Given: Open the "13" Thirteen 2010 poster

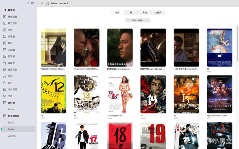Looking at the screenshot, I should [87, 94].
